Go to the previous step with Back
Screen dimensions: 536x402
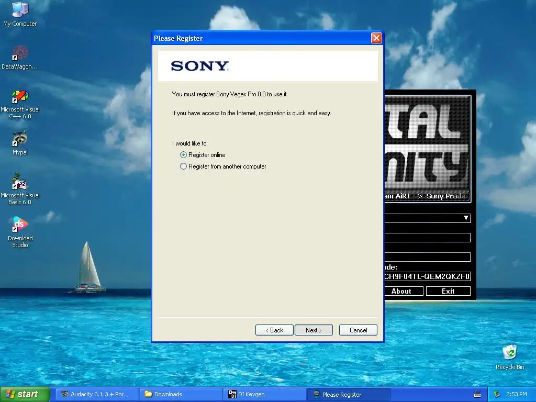tap(274, 330)
